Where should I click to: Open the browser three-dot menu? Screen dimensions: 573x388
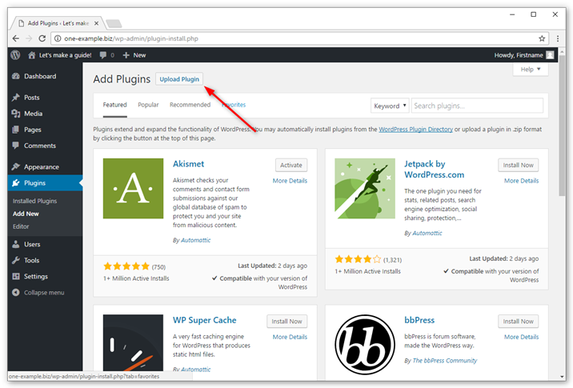point(558,38)
